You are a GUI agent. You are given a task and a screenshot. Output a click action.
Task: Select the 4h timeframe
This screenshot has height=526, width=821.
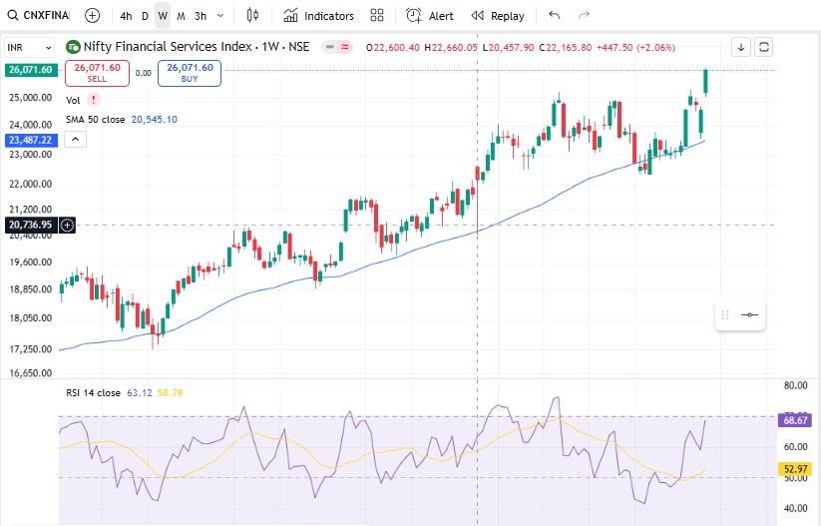click(126, 16)
